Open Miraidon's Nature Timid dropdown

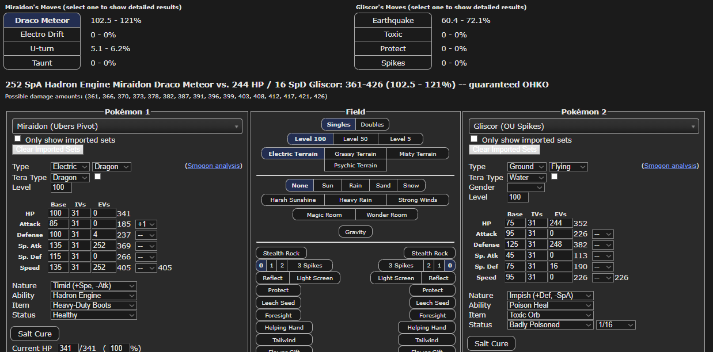pyautogui.click(x=94, y=286)
